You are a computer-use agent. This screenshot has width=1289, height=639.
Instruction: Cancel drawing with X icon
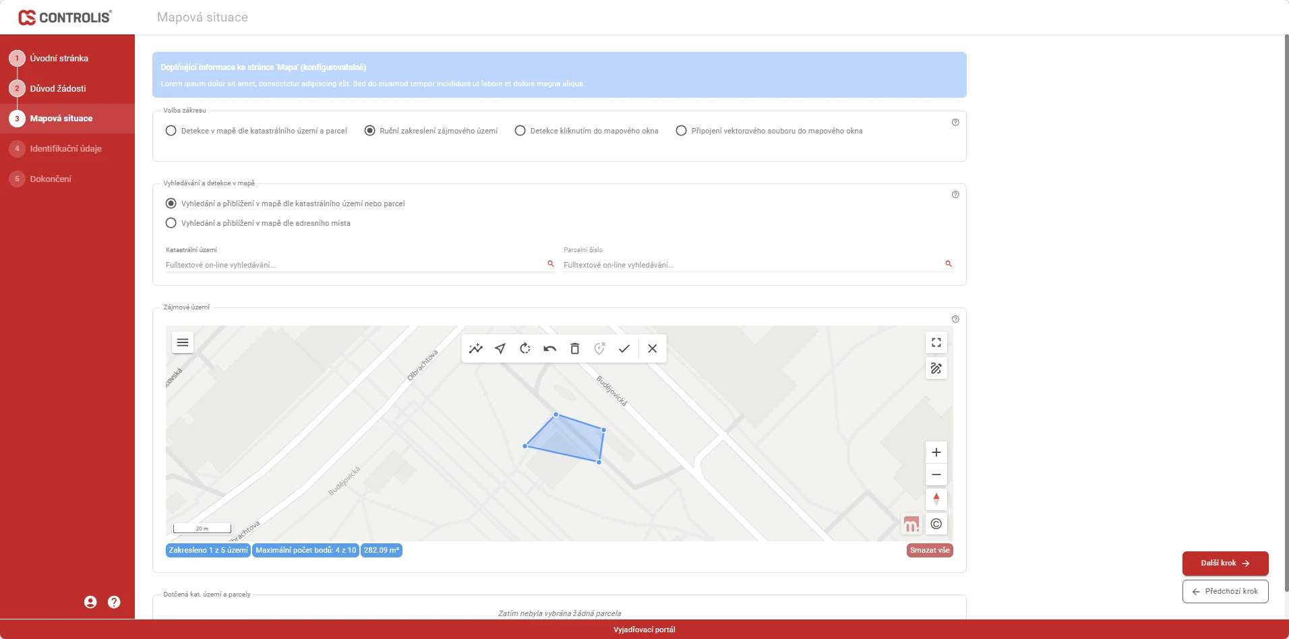(x=653, y=348)
